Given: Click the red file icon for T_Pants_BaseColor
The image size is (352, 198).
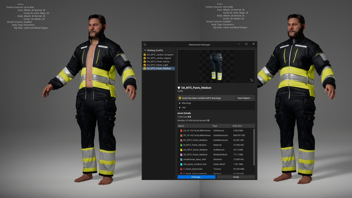Looking at the screenshot, I should (181, 169).
